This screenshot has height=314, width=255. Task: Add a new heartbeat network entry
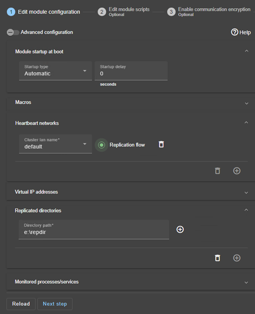(x=237, y=171)
